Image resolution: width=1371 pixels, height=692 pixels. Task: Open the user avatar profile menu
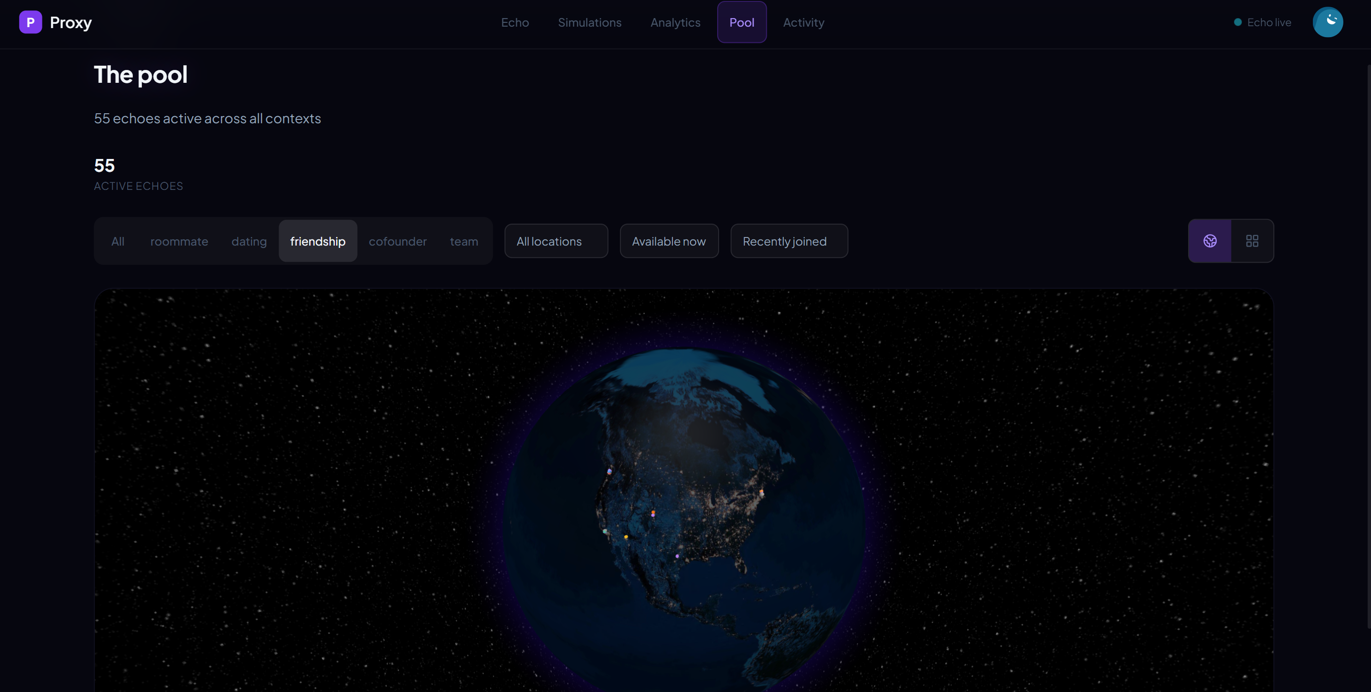click(1327, 22)
